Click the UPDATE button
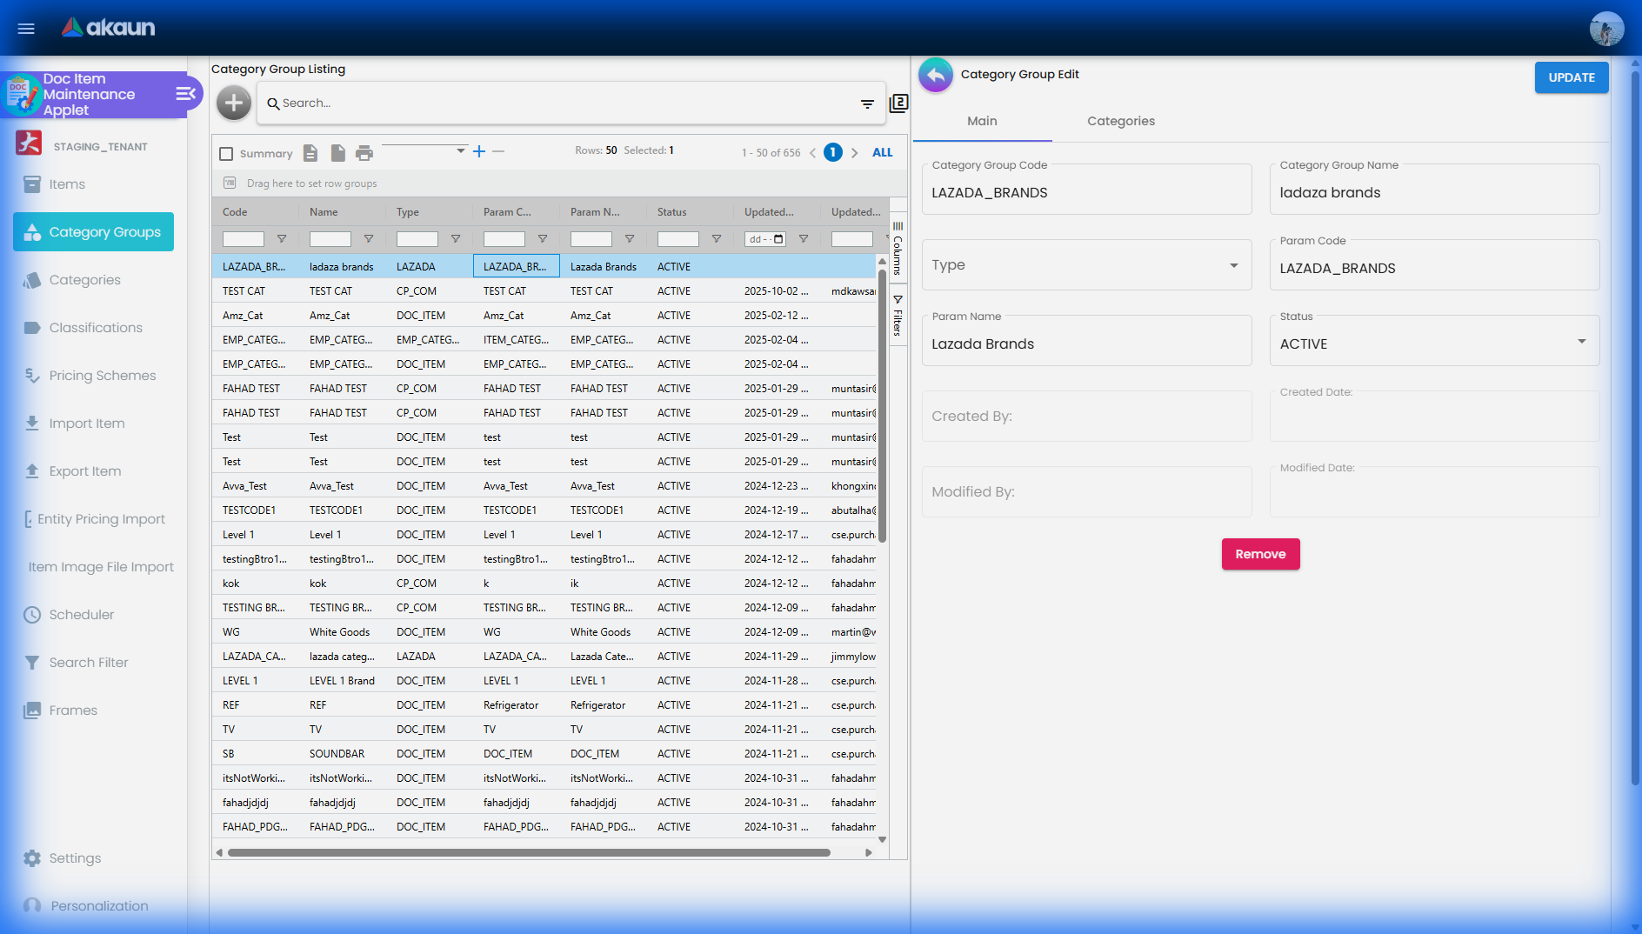 [1571, 77]
